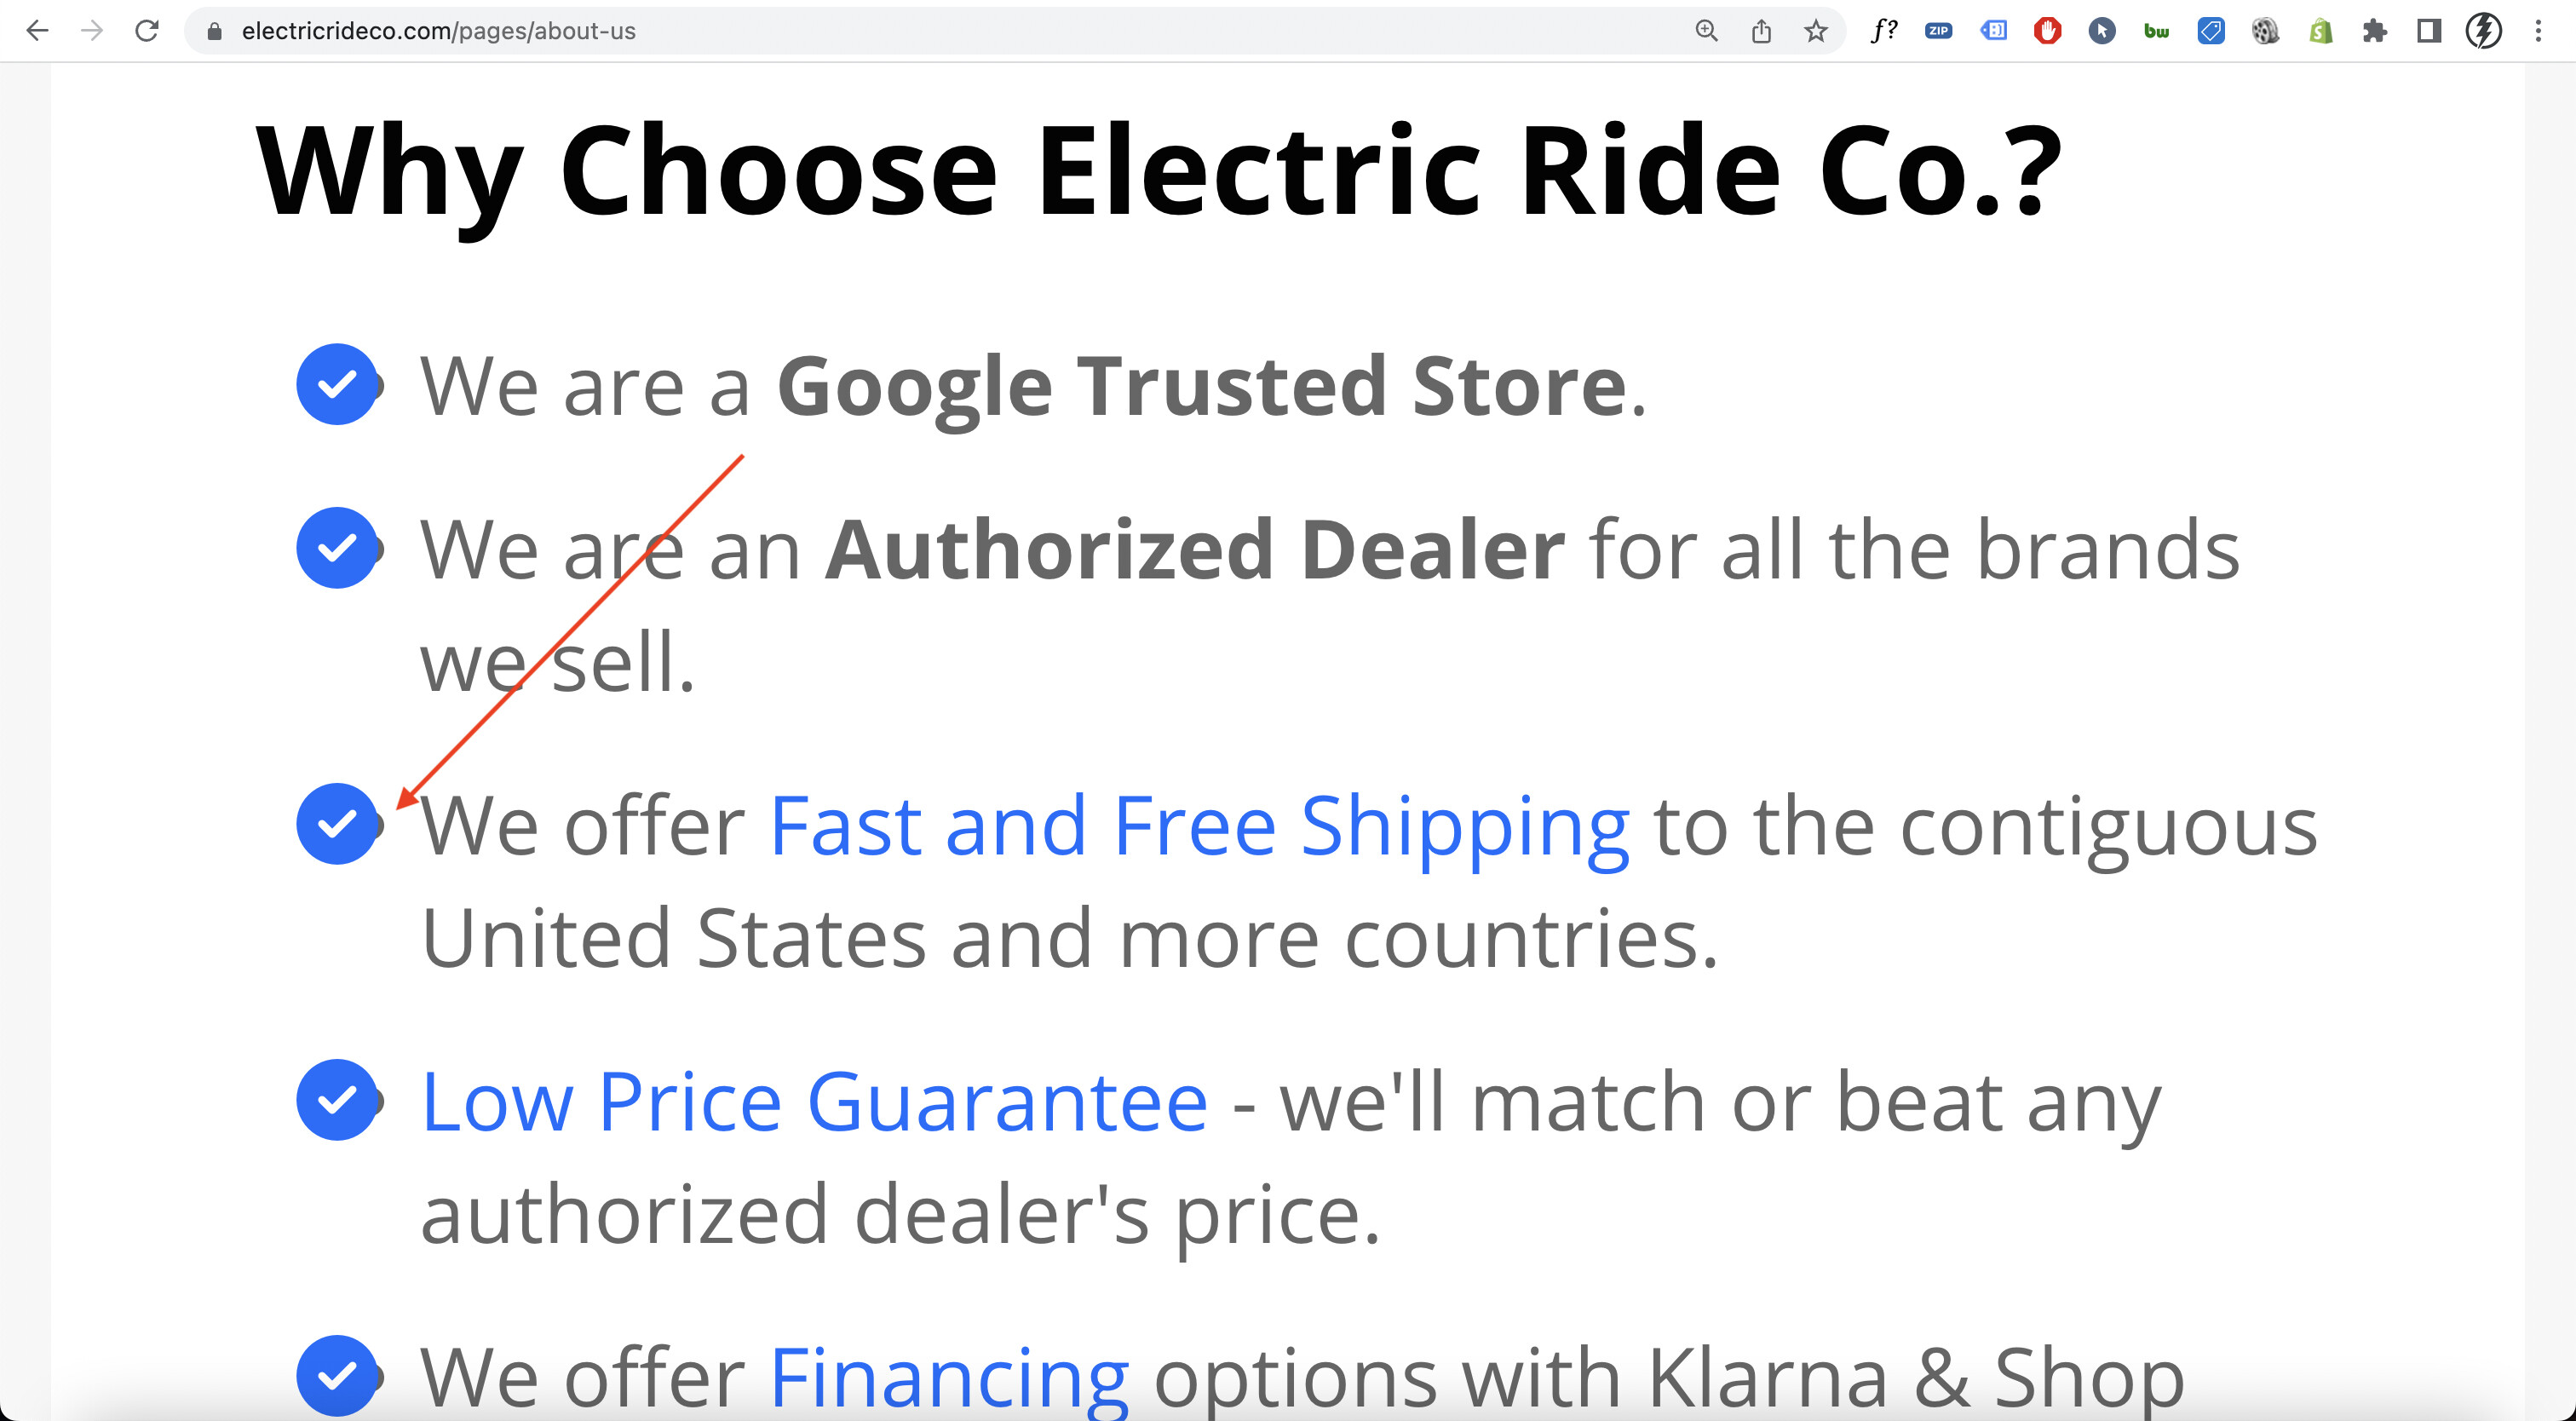Click the share page icon
2576x1421 pixels.
click(1761, 31)
